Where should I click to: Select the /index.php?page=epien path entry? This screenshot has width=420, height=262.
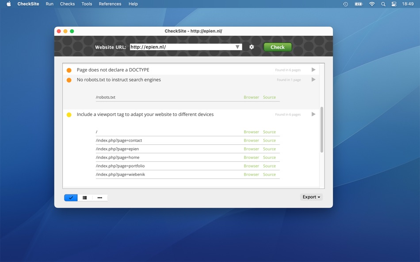[117, 149]
